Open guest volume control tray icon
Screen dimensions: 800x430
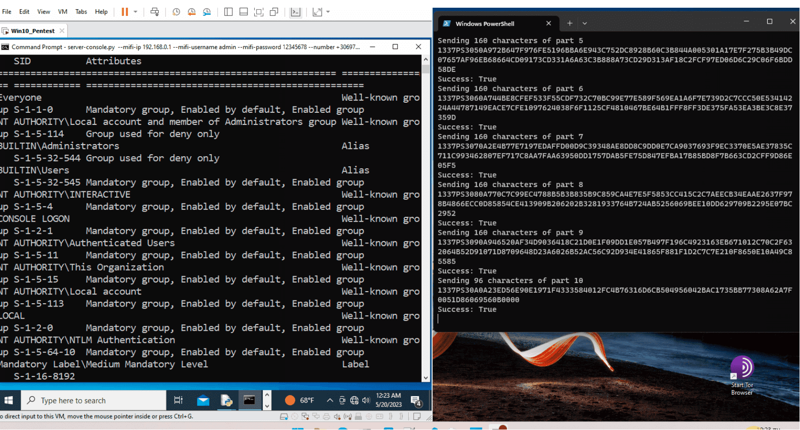pyautogui.click(x=366, y=400)
